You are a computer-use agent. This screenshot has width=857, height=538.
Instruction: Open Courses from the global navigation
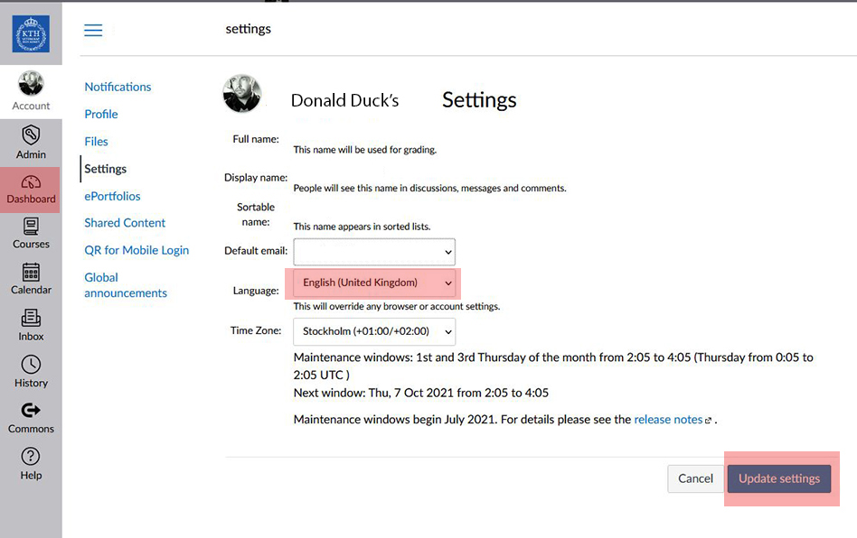click(31, 233)
